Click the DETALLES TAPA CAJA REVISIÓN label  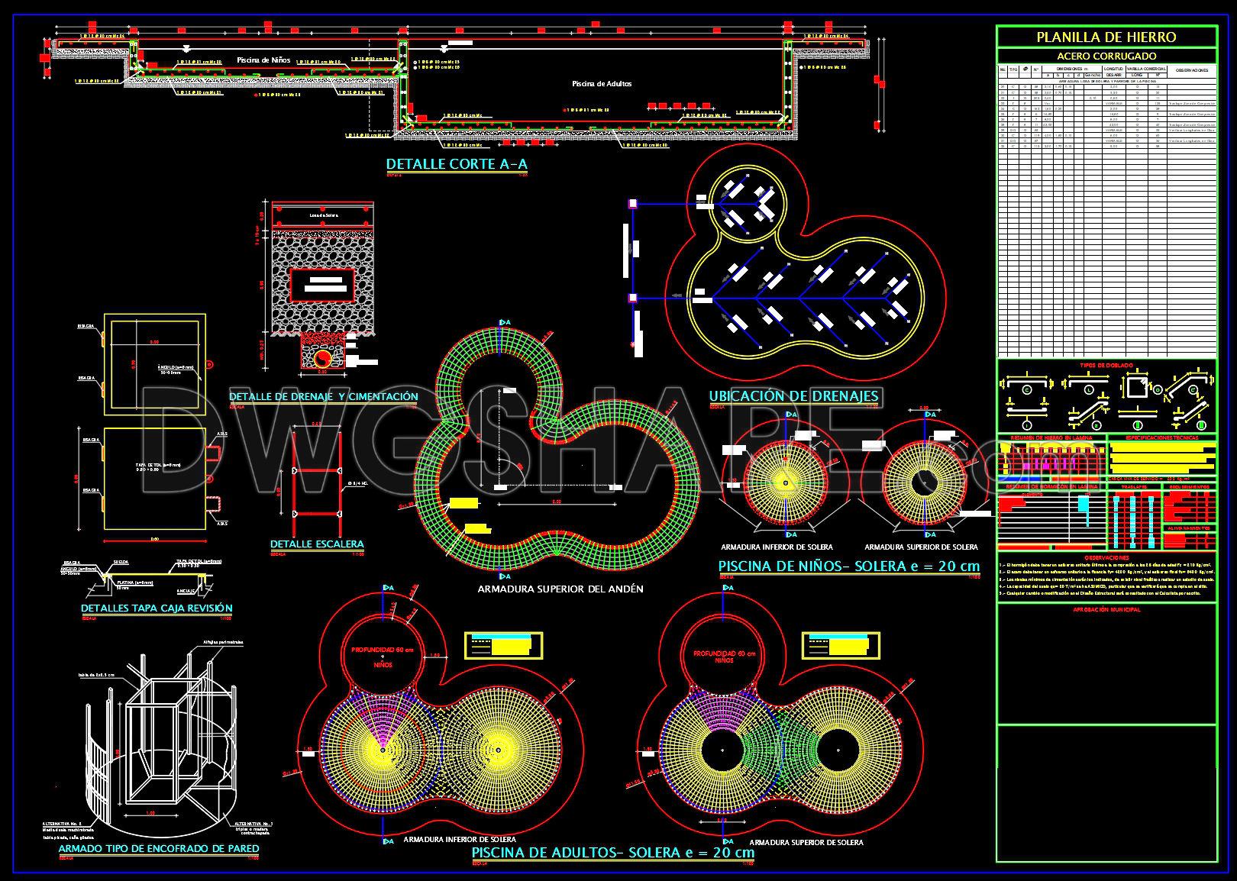click(157, 608)
